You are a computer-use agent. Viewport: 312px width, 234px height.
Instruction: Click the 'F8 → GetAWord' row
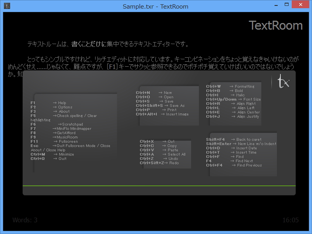coord(53,133)
